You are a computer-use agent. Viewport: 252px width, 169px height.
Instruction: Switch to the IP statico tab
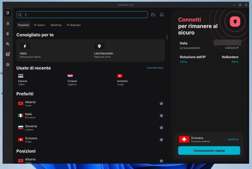coord(40,25)
